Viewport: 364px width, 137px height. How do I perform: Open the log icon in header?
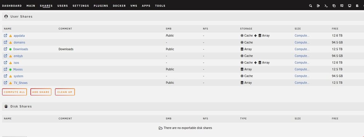pyautogui.click(x=357, y=6)
